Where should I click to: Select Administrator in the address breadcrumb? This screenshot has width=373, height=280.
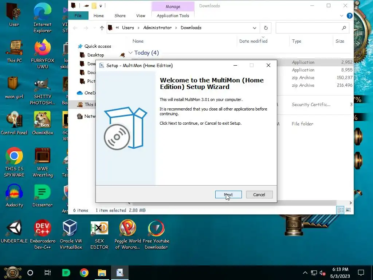pos(157,28)
